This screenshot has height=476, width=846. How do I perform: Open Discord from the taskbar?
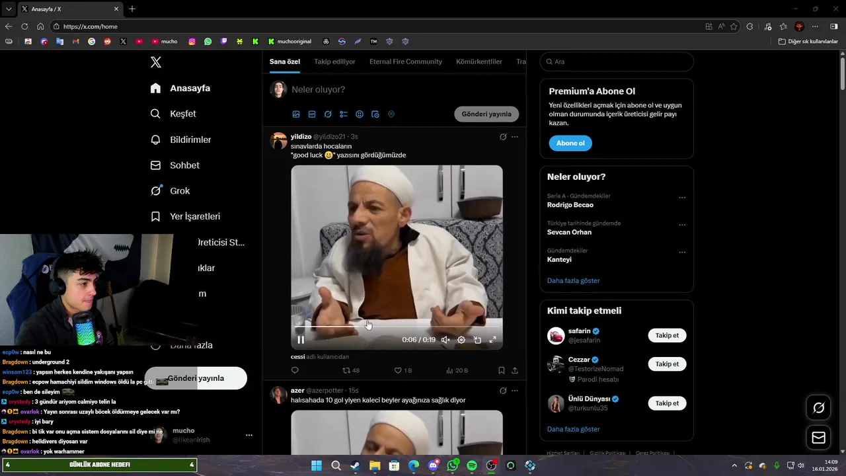(433, 465)
